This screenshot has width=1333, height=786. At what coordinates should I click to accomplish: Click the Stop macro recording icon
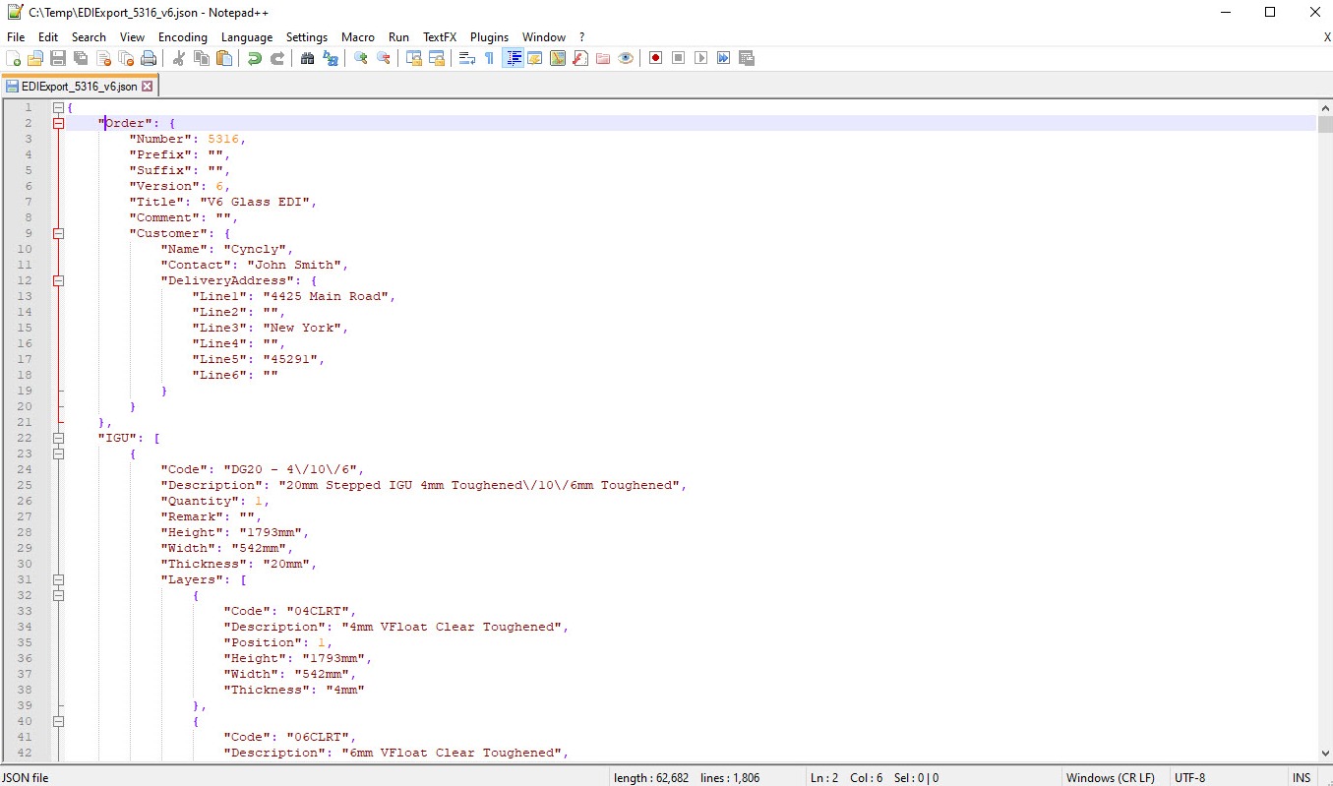(x=678, y=59)
